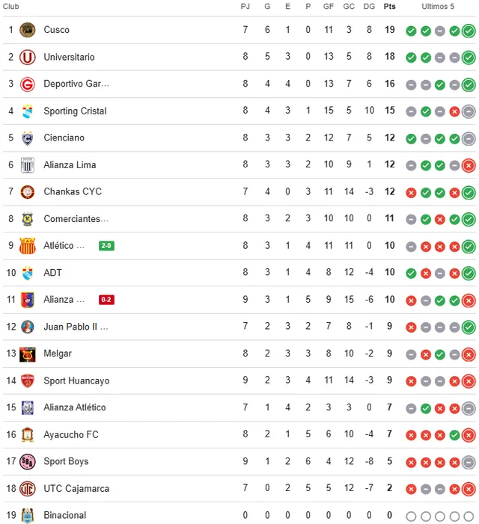This screenshot has width=479, height=524.
Task: Select the PJ column header
Action: [245, 6]
